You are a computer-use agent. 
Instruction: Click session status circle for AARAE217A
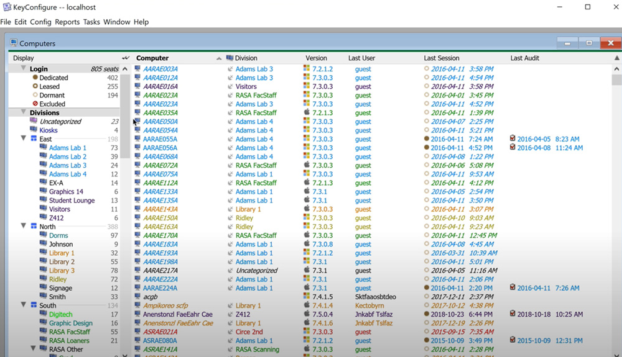(x=427, y=270)
